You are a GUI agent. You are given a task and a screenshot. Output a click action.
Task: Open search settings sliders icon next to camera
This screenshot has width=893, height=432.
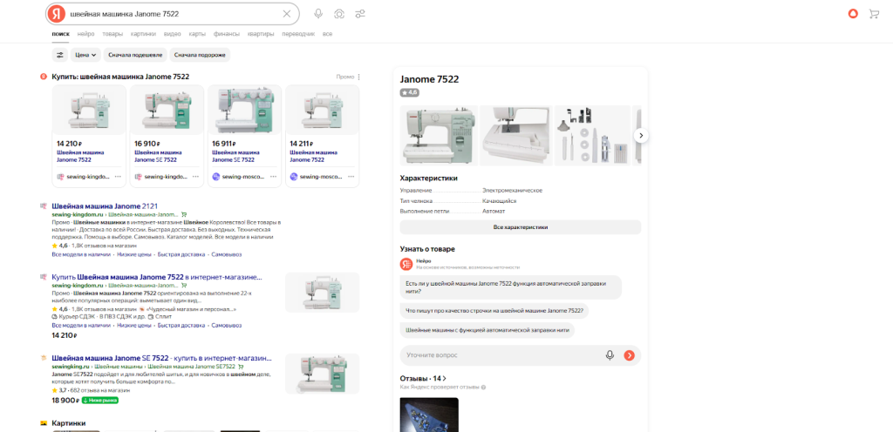[360, 14]
